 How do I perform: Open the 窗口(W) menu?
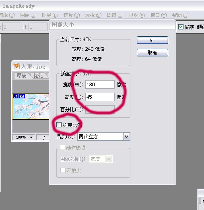pyautogui.click(x=159, y=15)
